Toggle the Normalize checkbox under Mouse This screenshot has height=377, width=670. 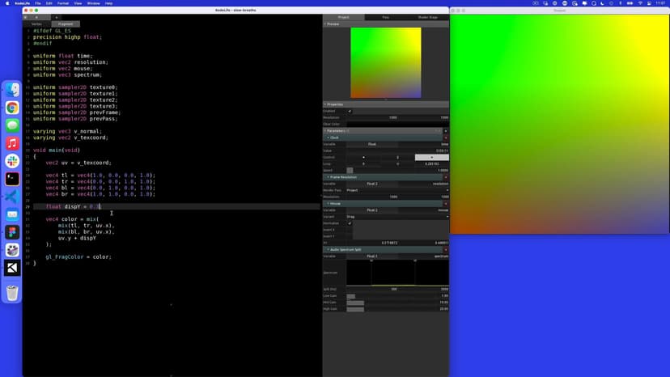(350, 223)
